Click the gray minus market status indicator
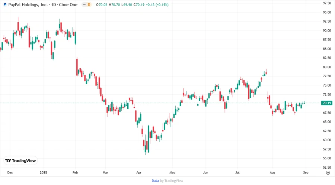 84,4
